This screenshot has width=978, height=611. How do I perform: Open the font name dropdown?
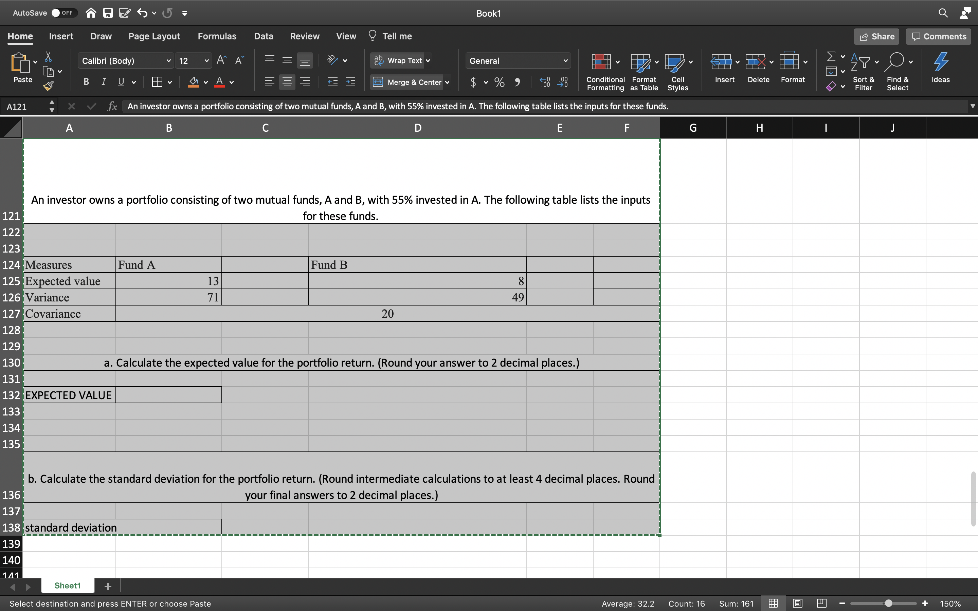point(168,61)
